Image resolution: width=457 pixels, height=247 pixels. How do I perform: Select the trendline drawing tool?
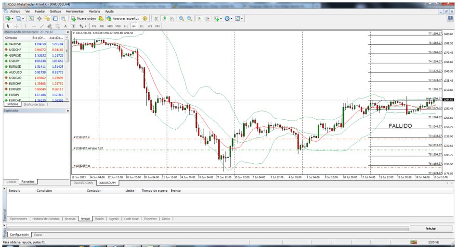pos(42,26)
